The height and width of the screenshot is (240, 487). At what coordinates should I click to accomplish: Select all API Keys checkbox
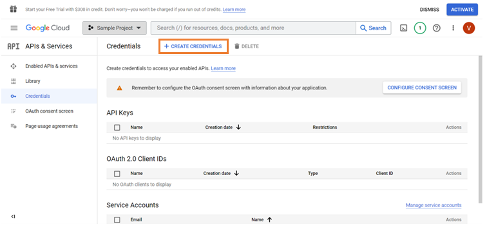coord(117,127)
